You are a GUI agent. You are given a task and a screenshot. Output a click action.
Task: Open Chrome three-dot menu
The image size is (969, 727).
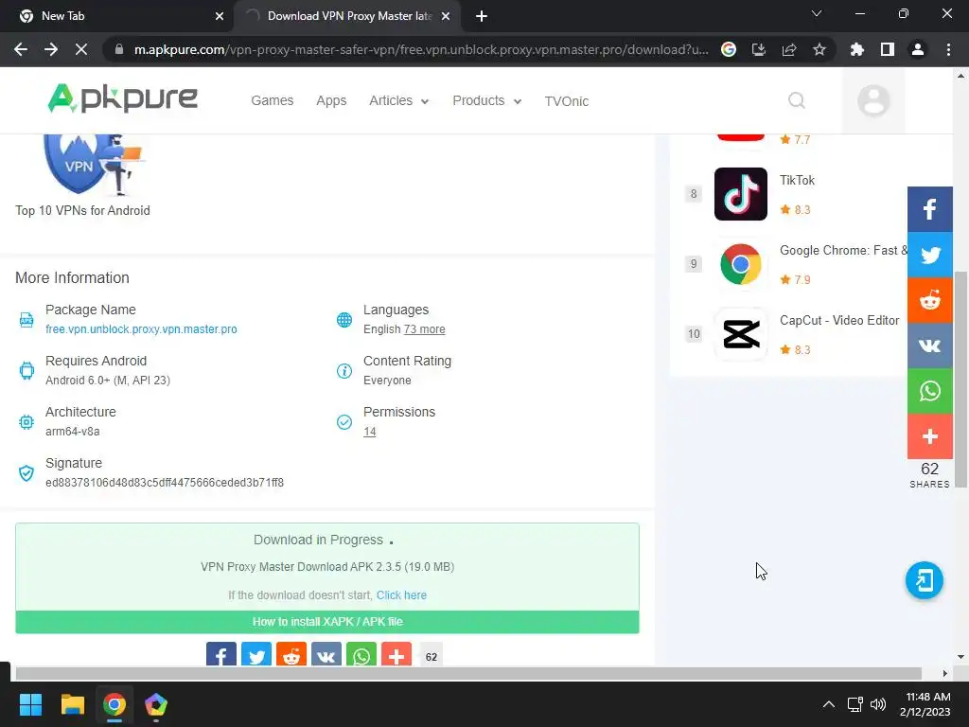[948, 49]
